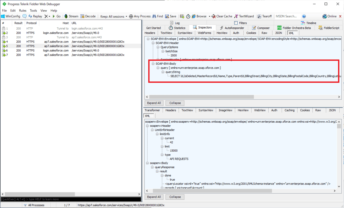The height and width of the screenshot is (208, 344).
Task: Select session 5 ap7.salesforce.com row
Action: (x=71, y=46)
